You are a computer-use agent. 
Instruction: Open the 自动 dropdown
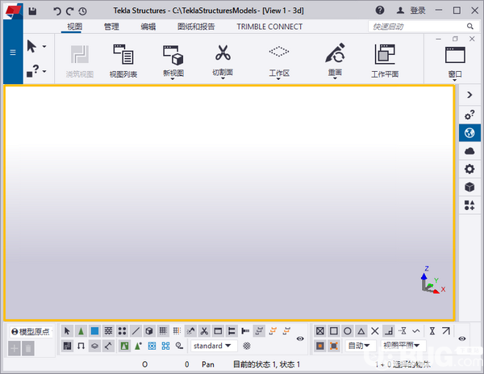point(361,346)
